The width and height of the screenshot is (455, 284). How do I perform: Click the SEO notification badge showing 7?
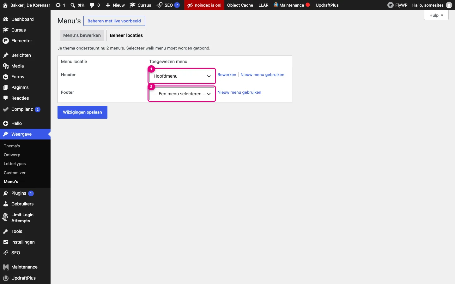(x=177, y=5)
